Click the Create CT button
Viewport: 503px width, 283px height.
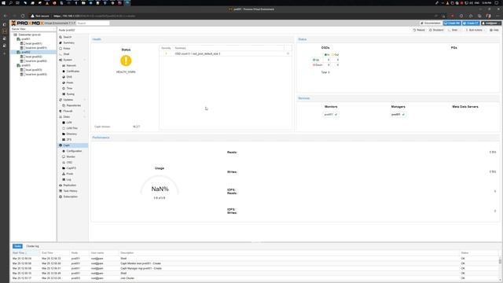471,23
